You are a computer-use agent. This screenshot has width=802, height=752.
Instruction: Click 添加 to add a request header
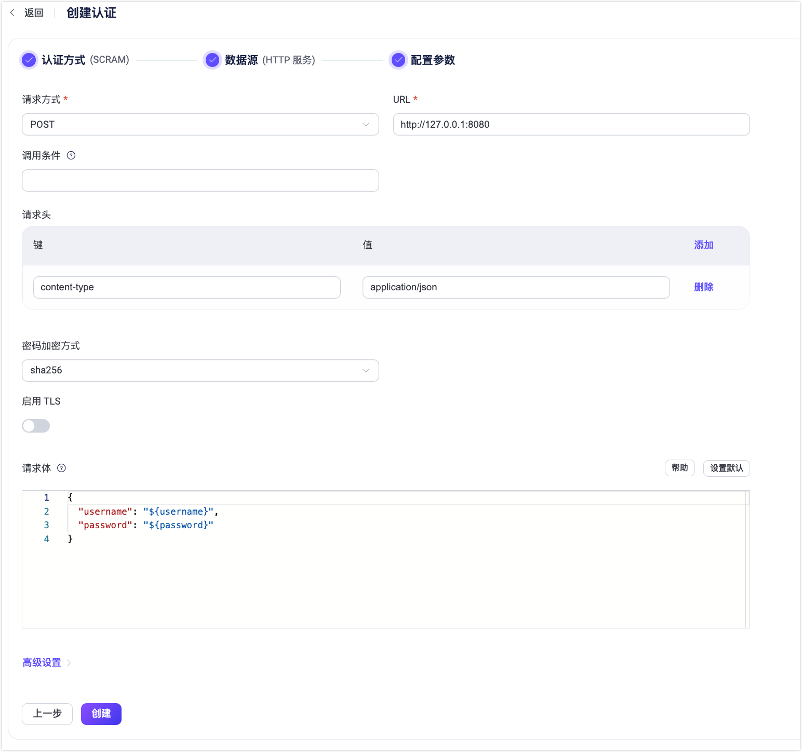tap(703, 245)
